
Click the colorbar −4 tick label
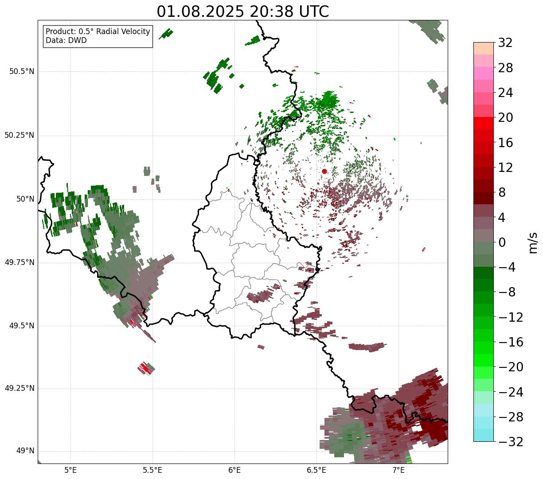(x=507, y=267)
